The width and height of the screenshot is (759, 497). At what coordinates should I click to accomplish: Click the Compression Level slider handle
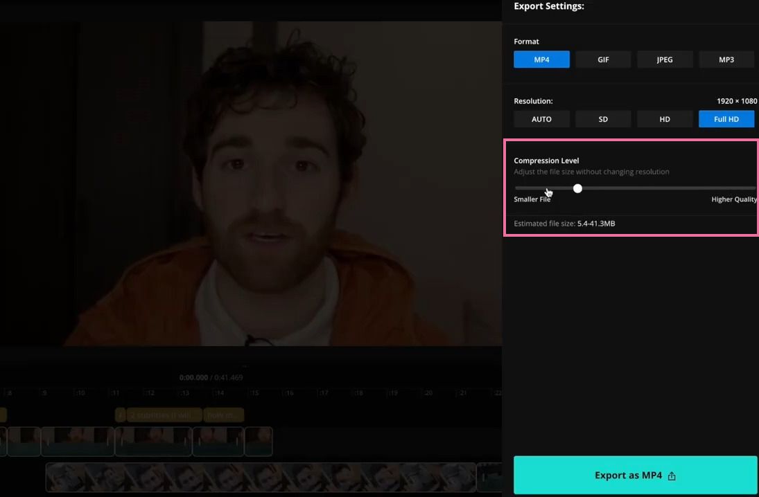tap(577, 188)
